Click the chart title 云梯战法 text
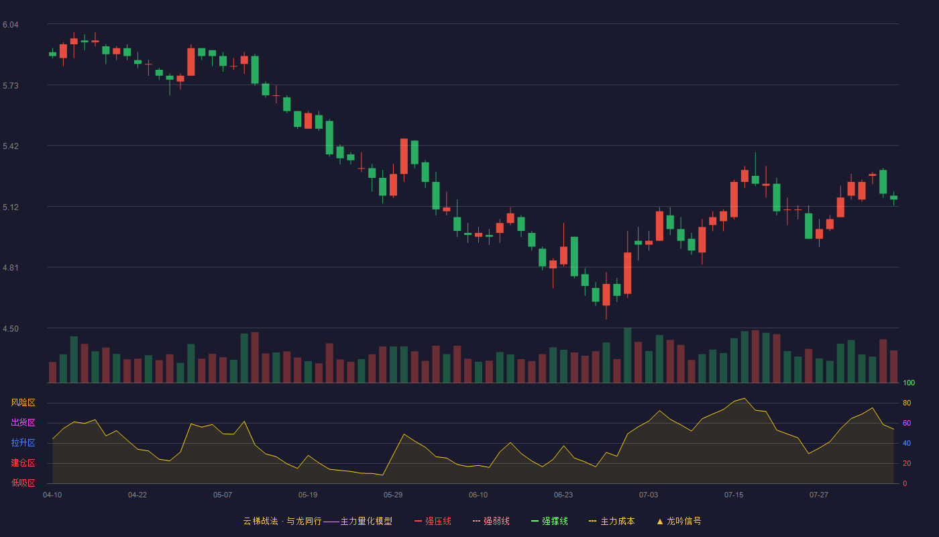The width and height of the screenshot is (939, 537). (x=260, y=521)
